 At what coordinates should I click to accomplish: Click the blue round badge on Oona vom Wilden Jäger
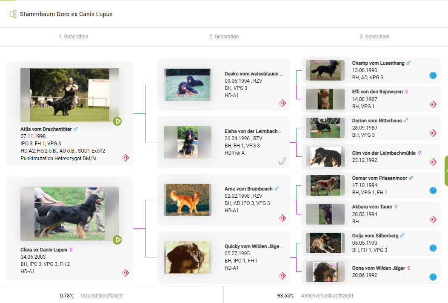click(433, 277)
